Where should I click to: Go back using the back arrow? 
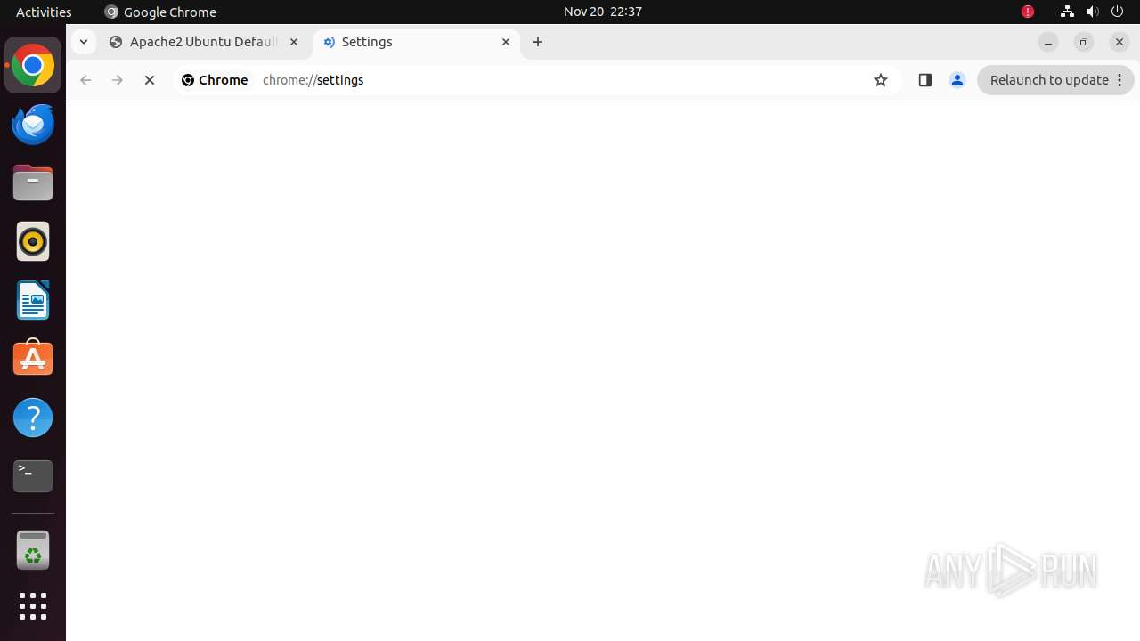pyautogui.click(x=85, y=80)
